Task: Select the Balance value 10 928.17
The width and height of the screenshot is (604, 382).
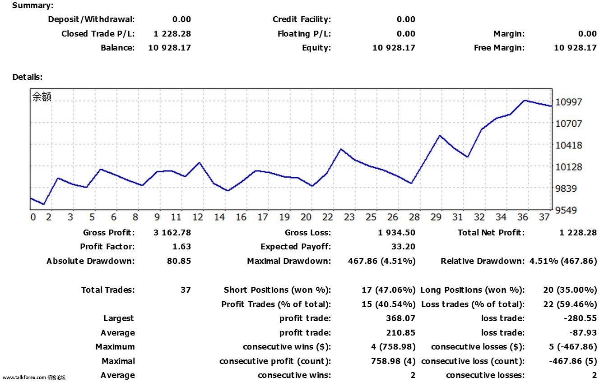Action: (x=170, y=47)
